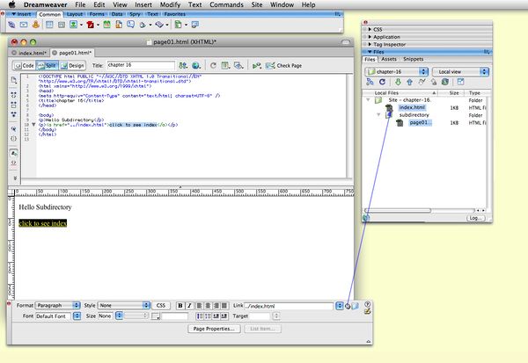Click the Get Files green down arrow

click(x=398, y=82)
